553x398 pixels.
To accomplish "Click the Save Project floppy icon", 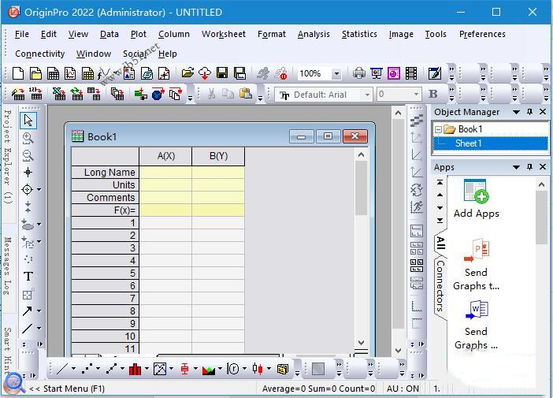I will 222,73.
